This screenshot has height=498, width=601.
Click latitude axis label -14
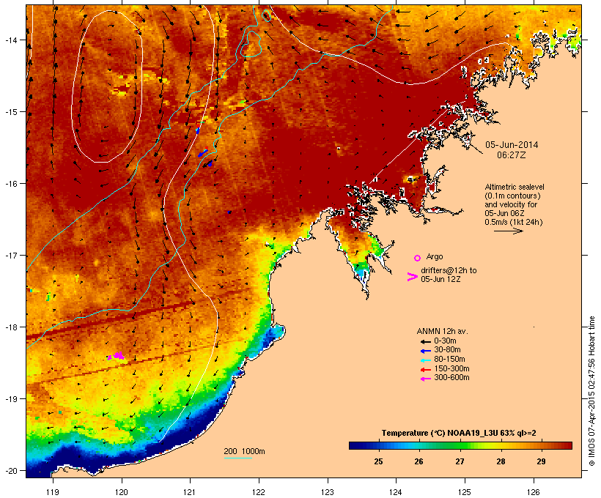[11, 40]
